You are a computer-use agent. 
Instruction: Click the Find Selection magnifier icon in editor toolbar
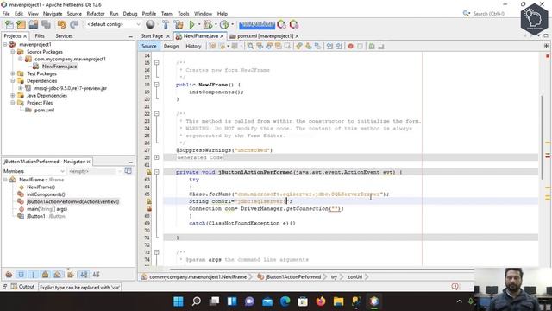[250, 46]
